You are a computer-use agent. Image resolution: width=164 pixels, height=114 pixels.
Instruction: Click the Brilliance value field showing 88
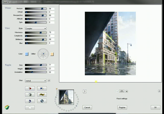pos(52,39)
